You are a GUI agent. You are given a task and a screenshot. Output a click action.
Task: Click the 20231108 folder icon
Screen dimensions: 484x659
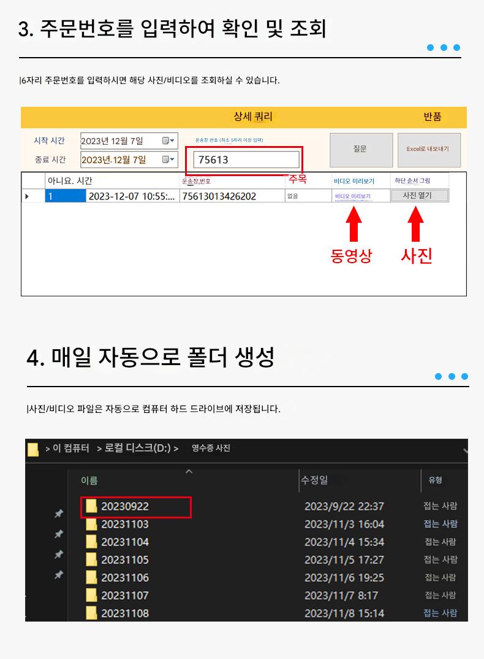(91, 613)
